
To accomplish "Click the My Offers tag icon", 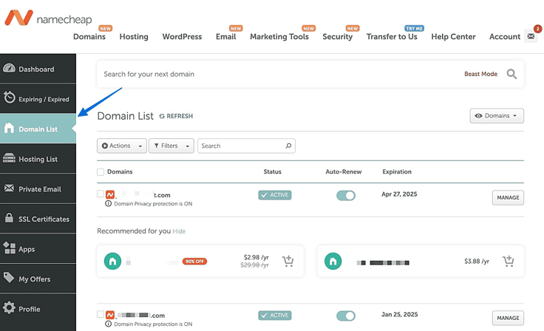I will 9,278.
